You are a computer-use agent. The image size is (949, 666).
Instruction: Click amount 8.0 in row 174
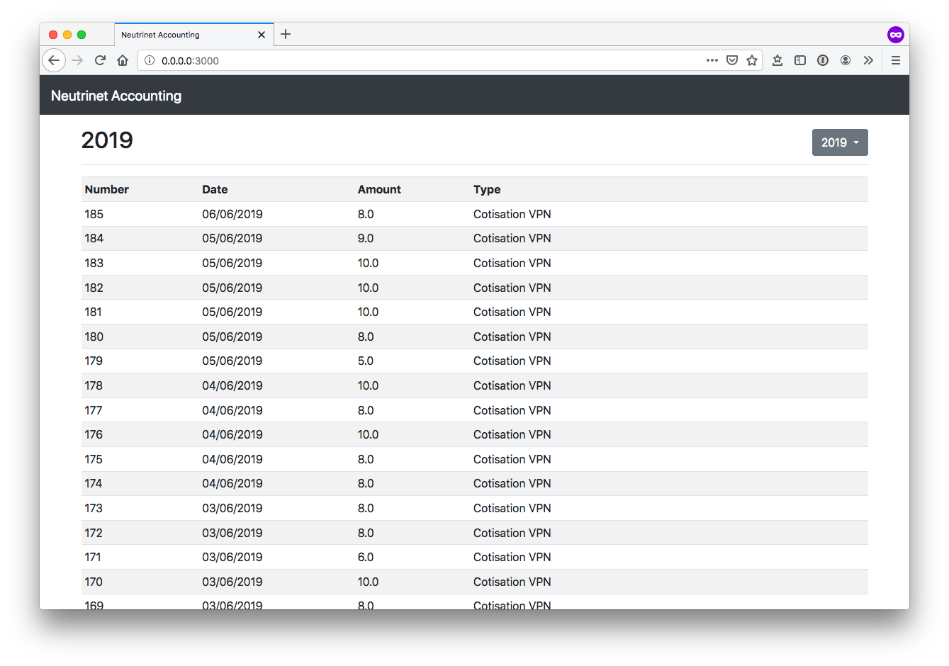pyautogui.click(x=365, y=483)
